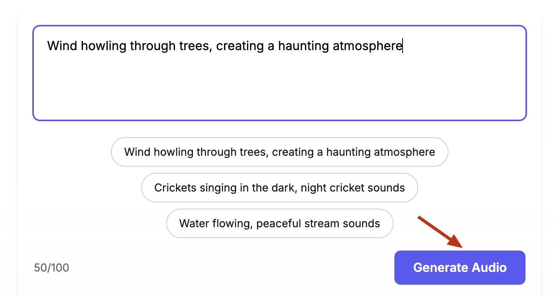Click the red arrow pointing at Generate Audio
This screenshot has height=296, width=557.
pos(440,232)
